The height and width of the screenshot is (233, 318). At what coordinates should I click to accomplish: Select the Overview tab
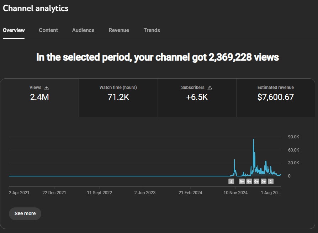click(14, 30)
